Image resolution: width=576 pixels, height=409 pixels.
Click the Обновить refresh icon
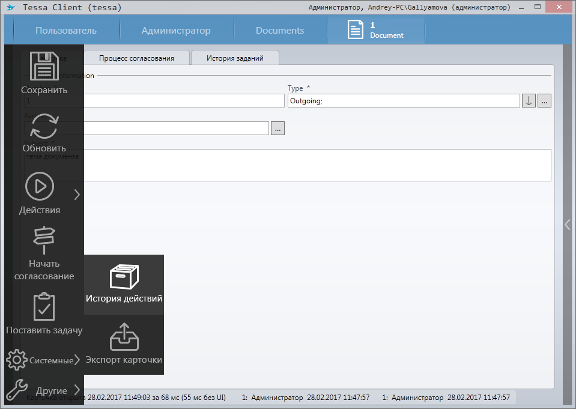tap(44, 127)
